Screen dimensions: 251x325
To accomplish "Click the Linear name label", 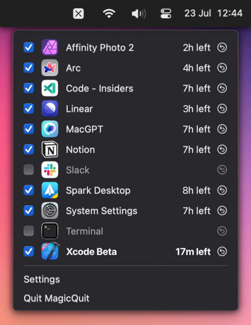I will (x=79, y=109).
